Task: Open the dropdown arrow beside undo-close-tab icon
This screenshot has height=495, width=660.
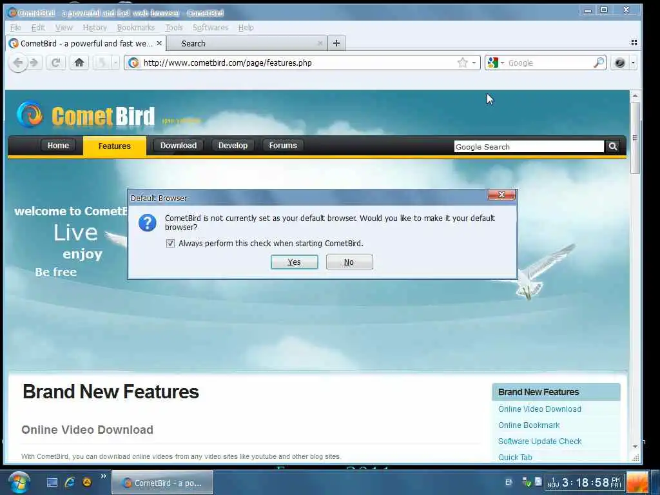Action: coord(115,63)
